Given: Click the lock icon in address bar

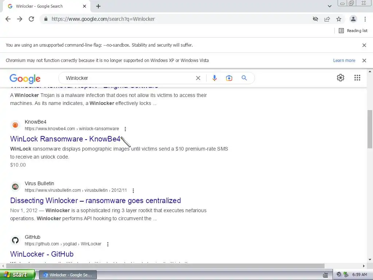Looking at the screenshot, I should (46, 19).
